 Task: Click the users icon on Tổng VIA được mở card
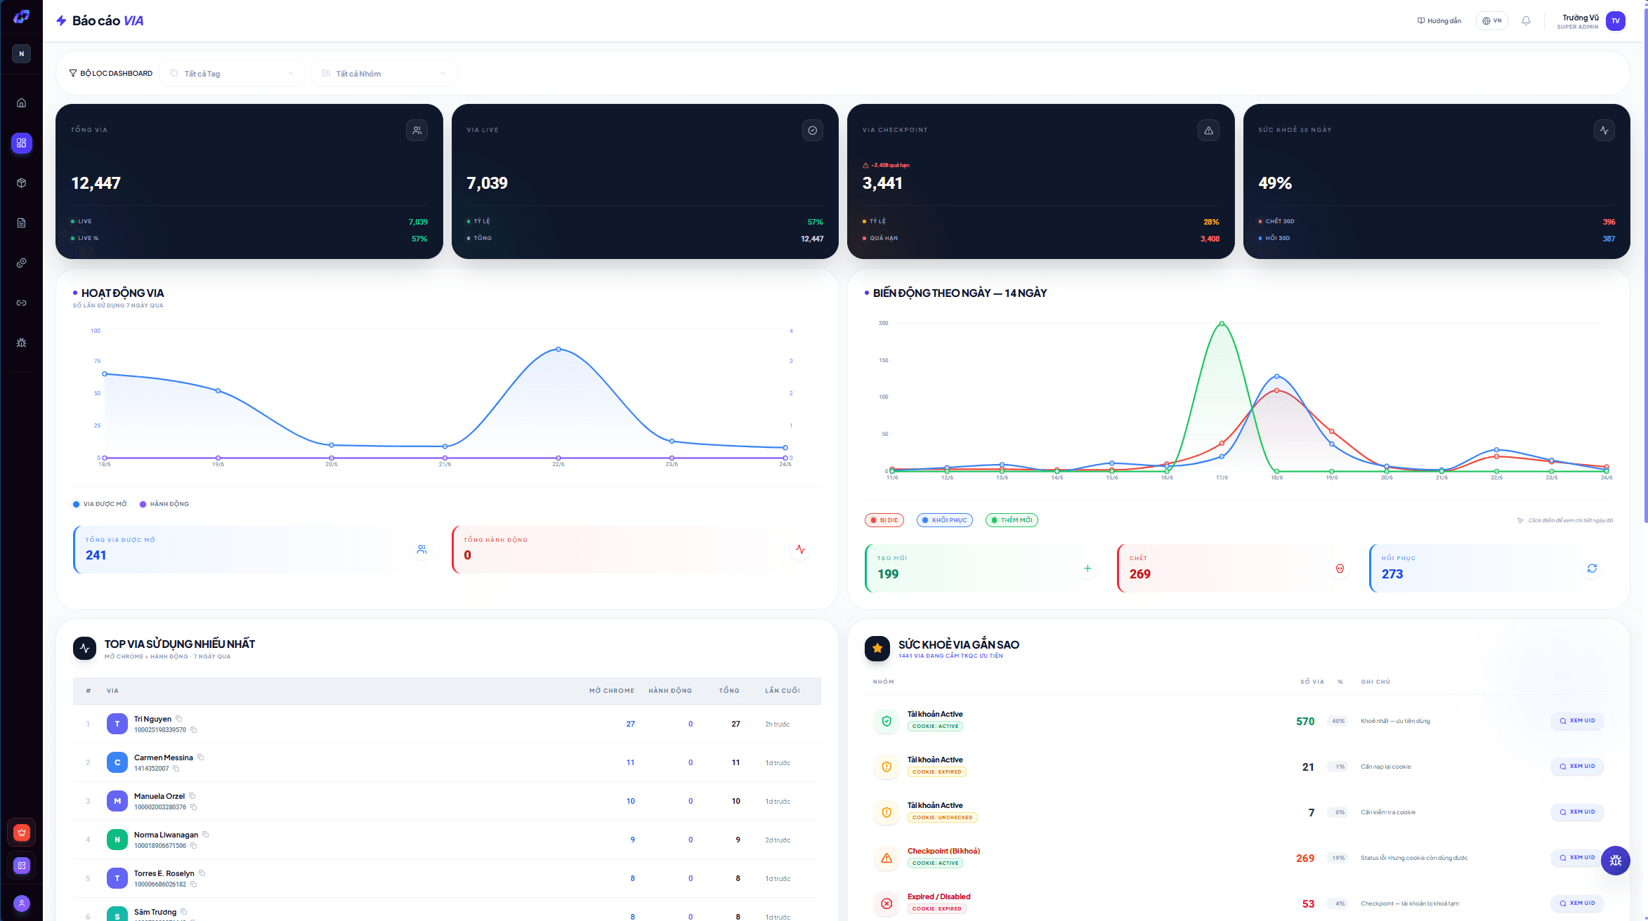(x=421, y=550)
